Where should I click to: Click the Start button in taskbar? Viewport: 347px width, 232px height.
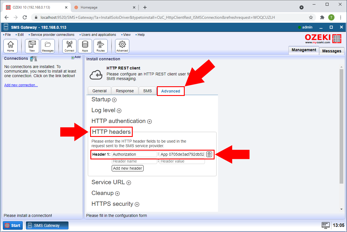(x=13, y=225)
